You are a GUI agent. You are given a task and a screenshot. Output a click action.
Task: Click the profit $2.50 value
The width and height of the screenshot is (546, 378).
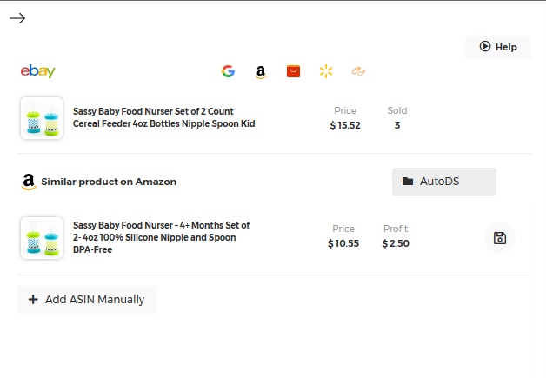[396, 243]
